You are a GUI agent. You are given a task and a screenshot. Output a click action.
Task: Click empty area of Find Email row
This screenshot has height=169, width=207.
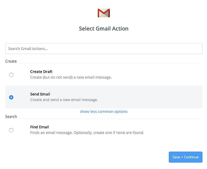[x=171, y=130]
